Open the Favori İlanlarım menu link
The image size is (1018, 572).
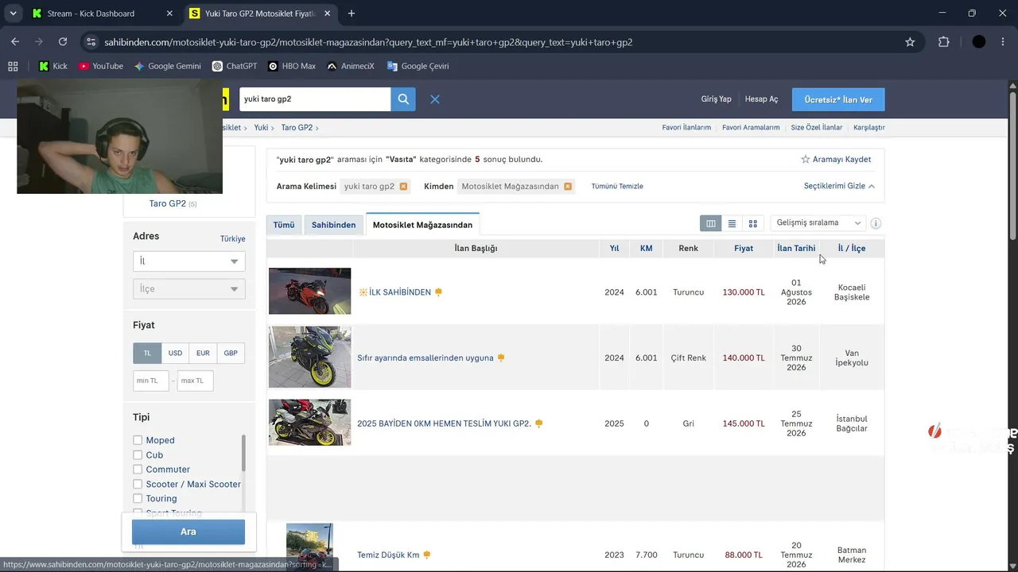coord(686,127)
